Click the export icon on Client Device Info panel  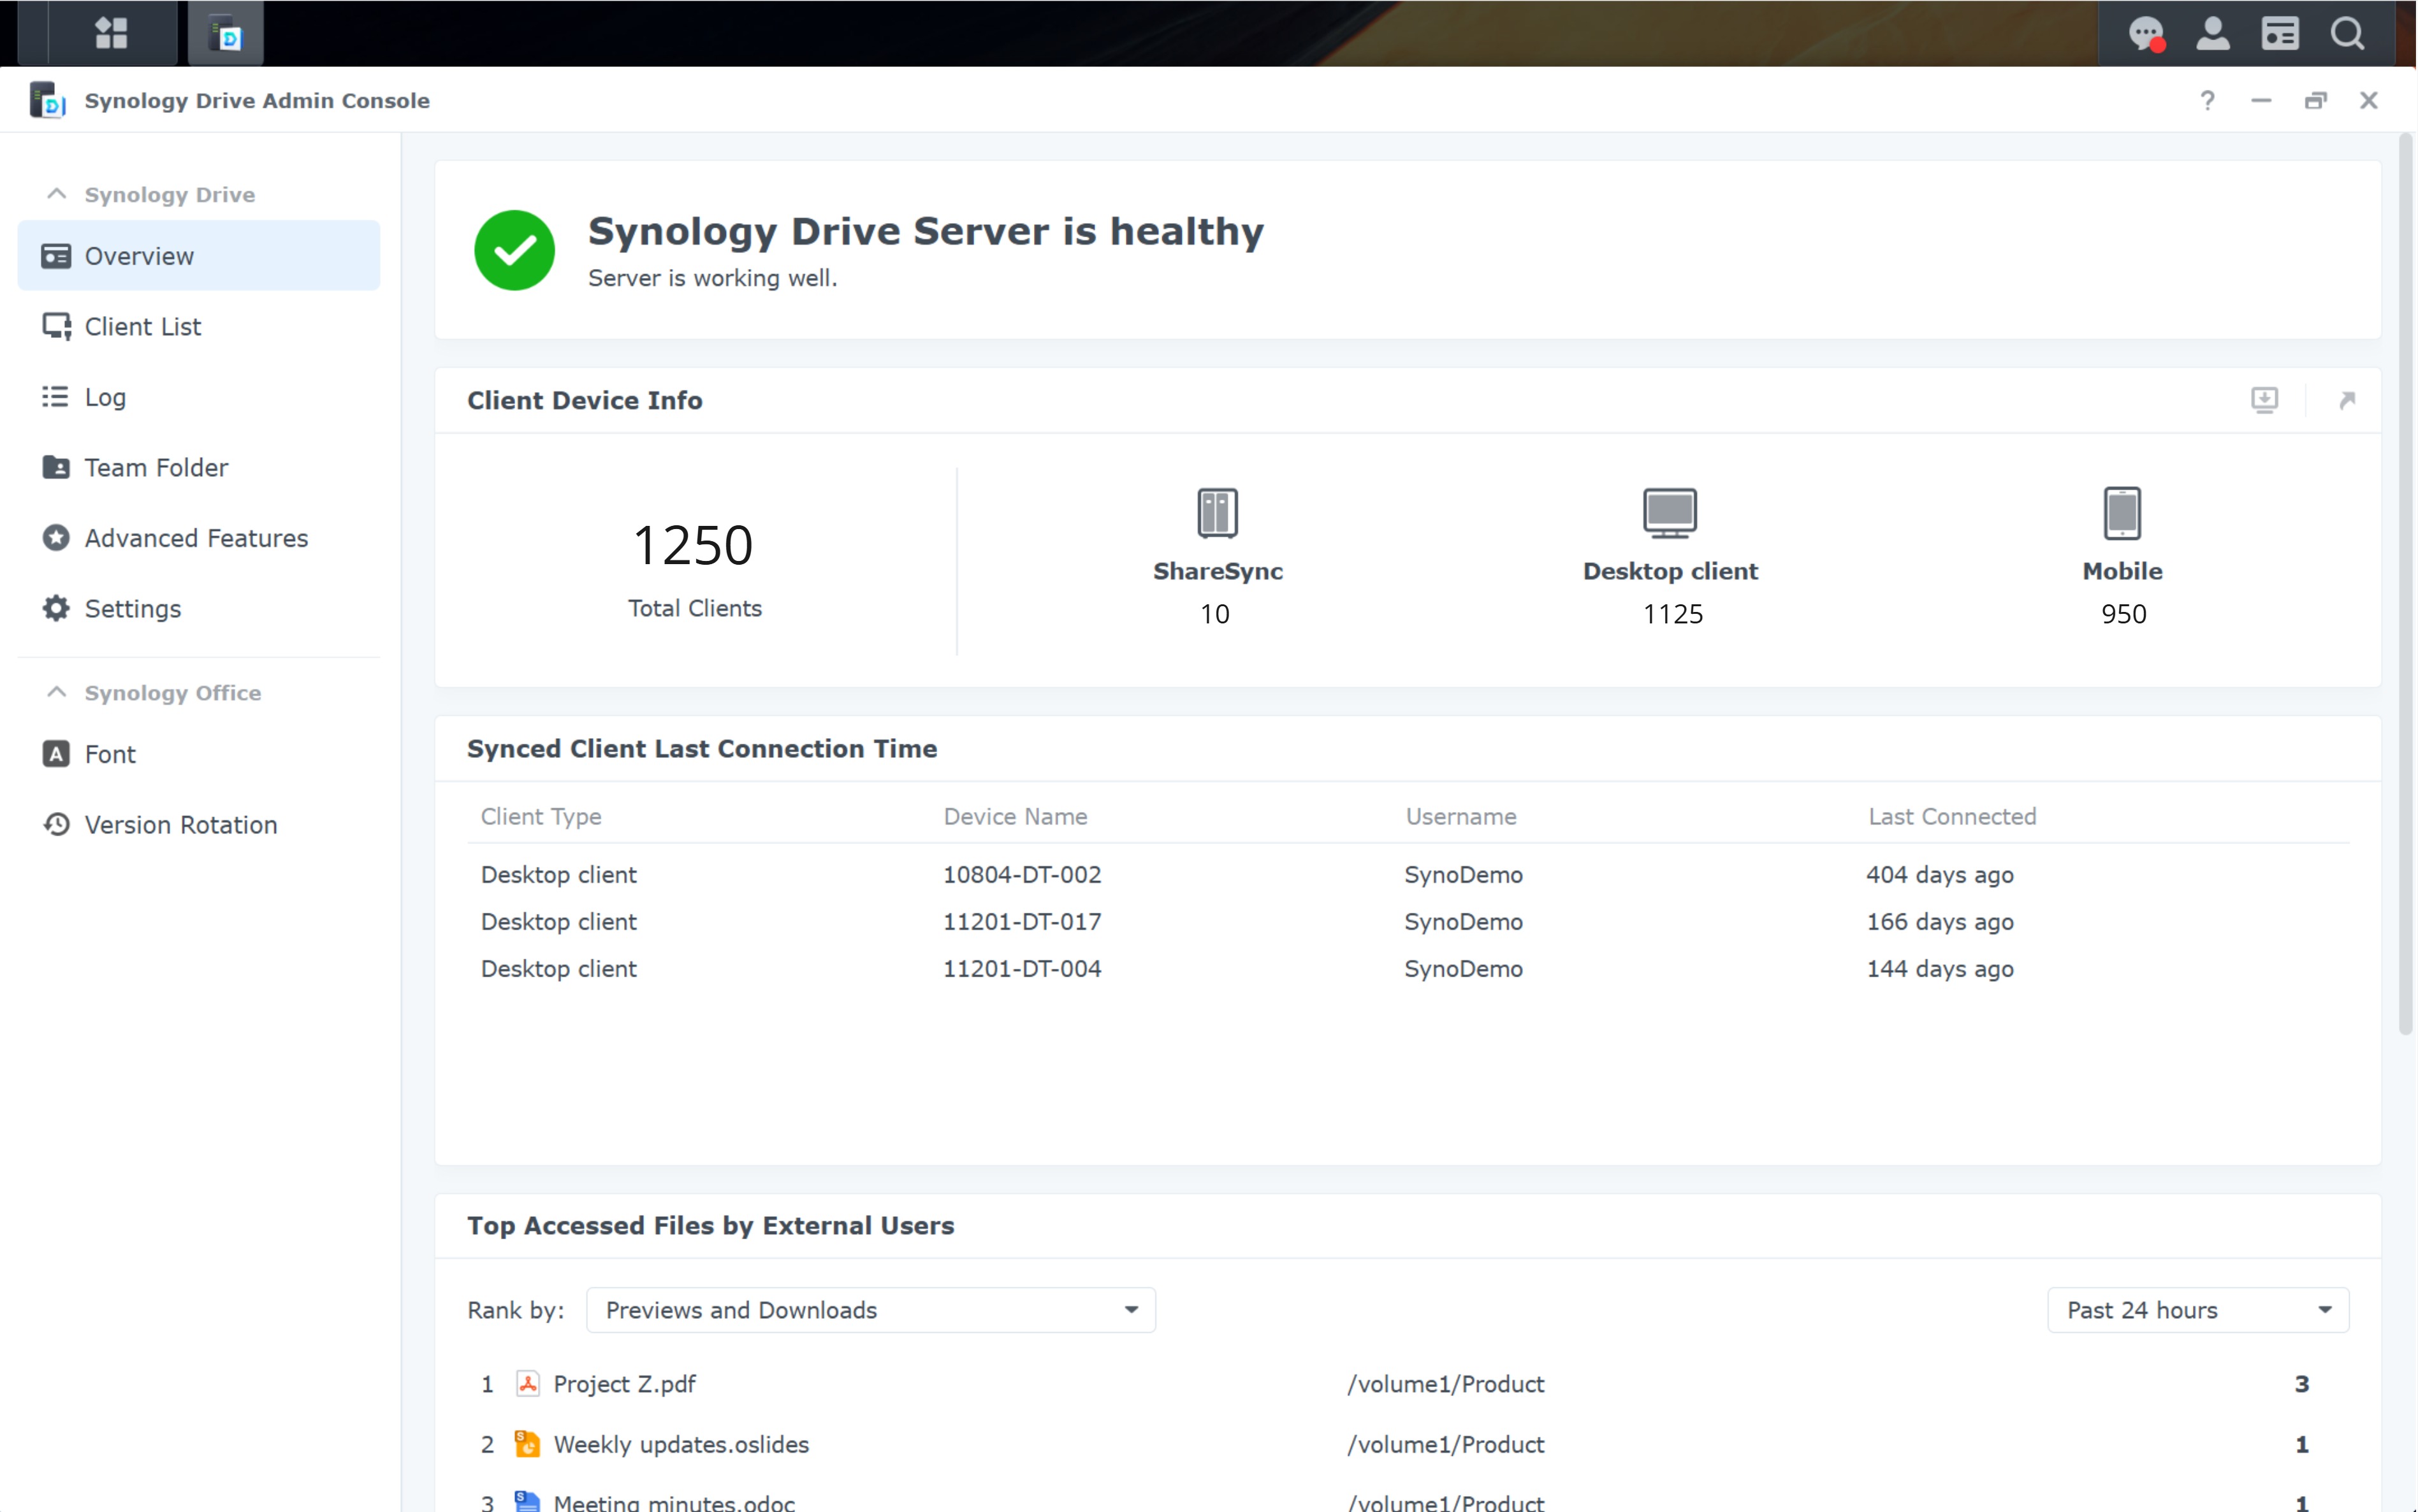tap(2265, 400)
